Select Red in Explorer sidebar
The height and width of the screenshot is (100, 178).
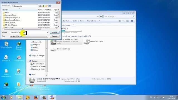pyautogui.click(x=32, y=75)
